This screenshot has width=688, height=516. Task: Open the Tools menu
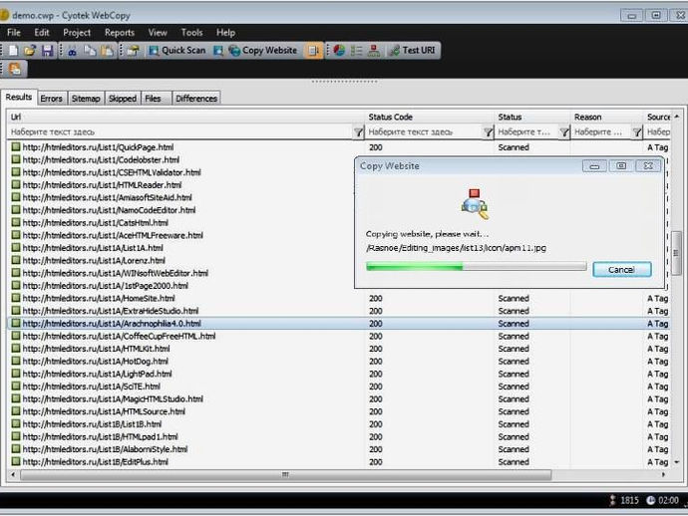tap(191, 33)
